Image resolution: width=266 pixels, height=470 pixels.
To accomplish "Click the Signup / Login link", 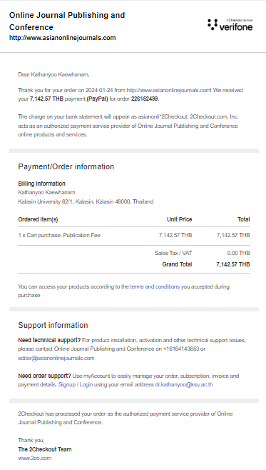I will (76, 384).
